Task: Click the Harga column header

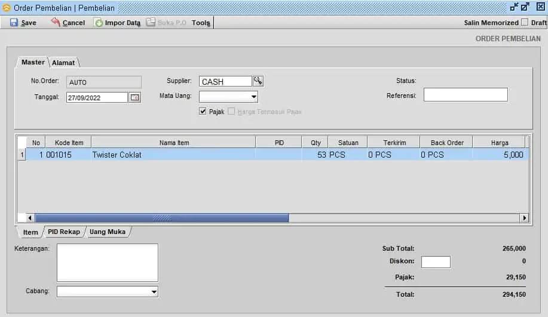Action: (x=499, y=143)
